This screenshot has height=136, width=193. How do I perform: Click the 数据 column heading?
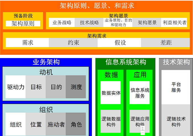point(111,75)
